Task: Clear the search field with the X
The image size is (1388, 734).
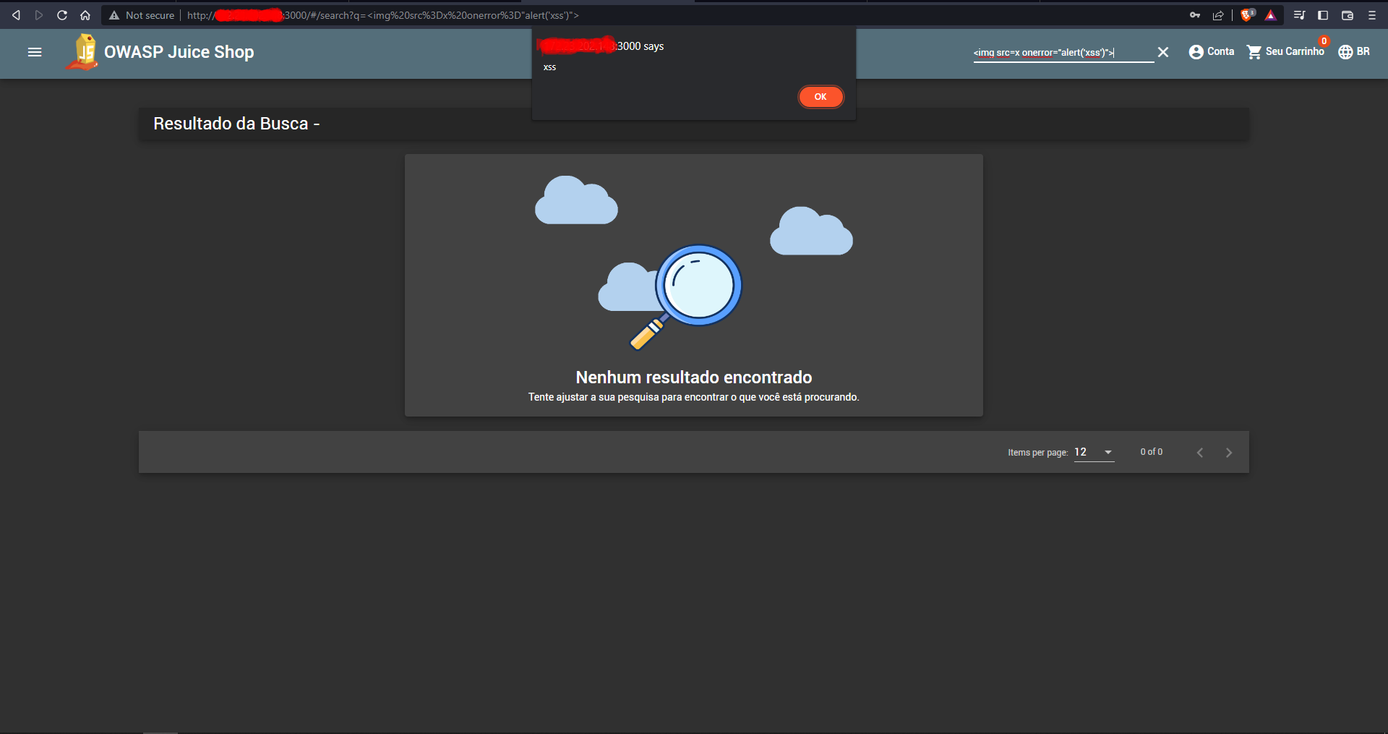Action: click(1164, 51)
